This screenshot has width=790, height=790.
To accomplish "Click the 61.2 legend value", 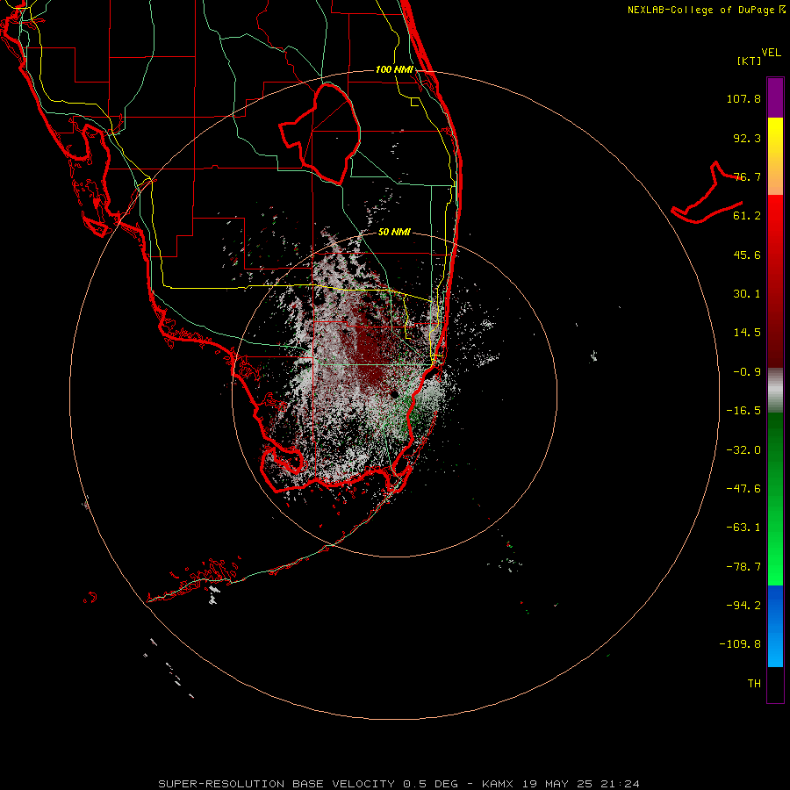I will point(747,216).
